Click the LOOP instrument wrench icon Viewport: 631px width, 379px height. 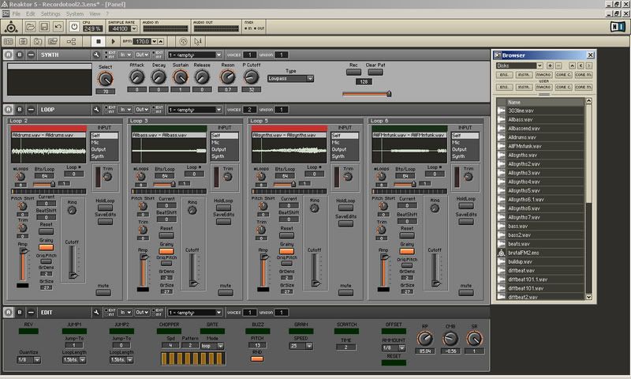coord(96,109)
